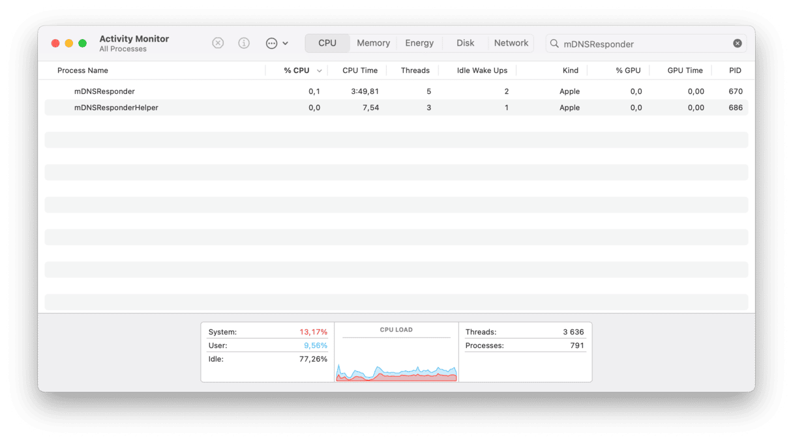Sort by Process Name column header
The height and width of the screenshot is (442, 793).
coord(83,70)
